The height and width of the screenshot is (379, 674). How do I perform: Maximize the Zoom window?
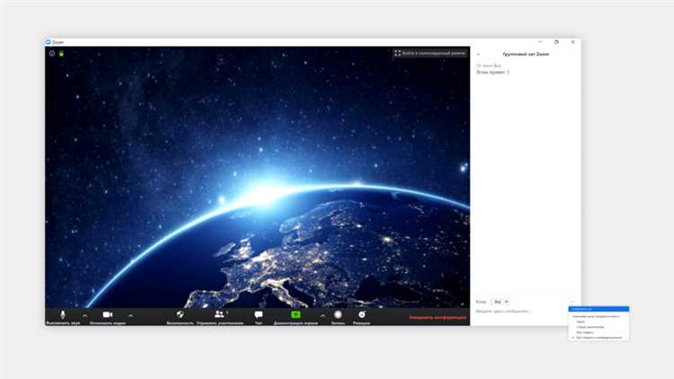coord(556,42)
